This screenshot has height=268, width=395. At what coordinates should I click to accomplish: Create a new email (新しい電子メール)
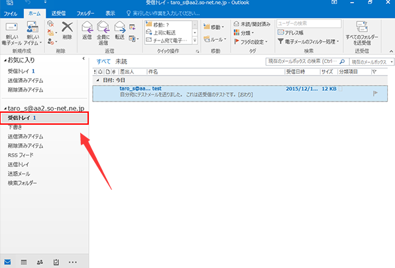point(11,34)
